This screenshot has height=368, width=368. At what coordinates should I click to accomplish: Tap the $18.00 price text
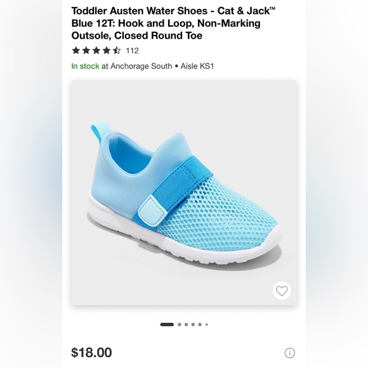(91, 353)
